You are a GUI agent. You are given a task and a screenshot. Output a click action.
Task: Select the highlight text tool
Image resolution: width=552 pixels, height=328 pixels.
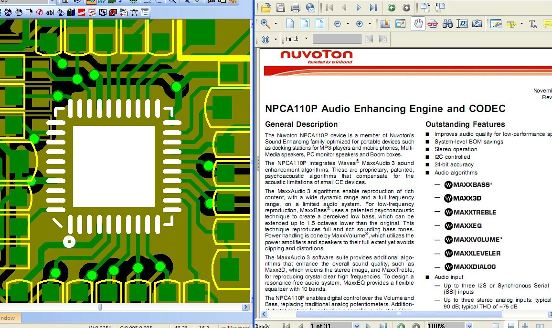click(x=511, y=24)
